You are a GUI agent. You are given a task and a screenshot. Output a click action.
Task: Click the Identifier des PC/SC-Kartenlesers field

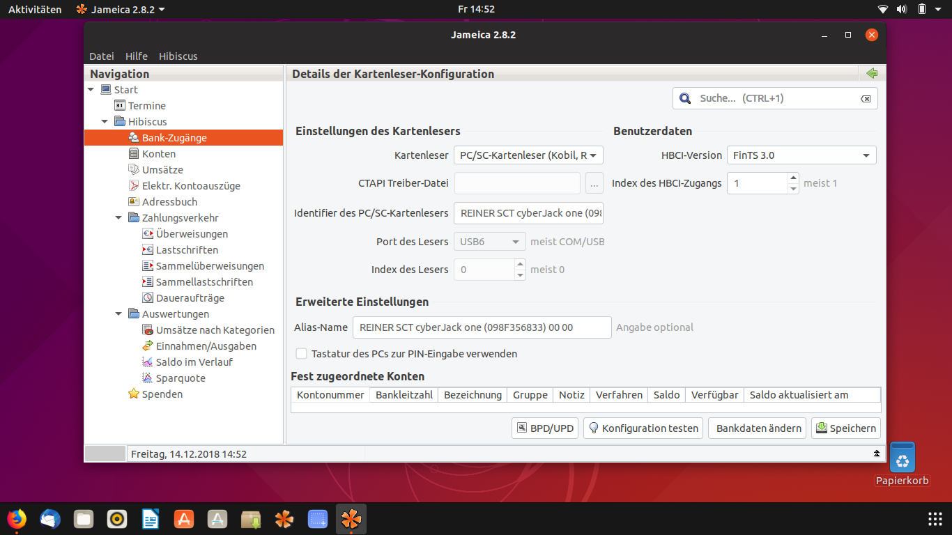tap(528, 213)
